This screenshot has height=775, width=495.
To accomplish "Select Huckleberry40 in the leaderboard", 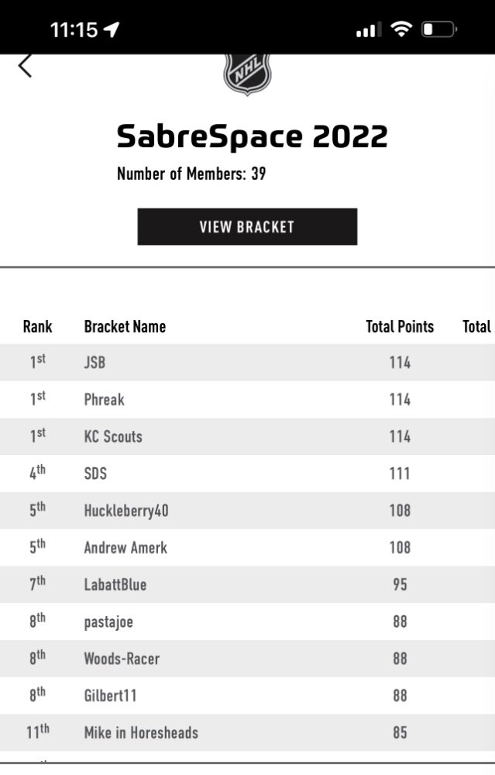I will tap(248, 511).
